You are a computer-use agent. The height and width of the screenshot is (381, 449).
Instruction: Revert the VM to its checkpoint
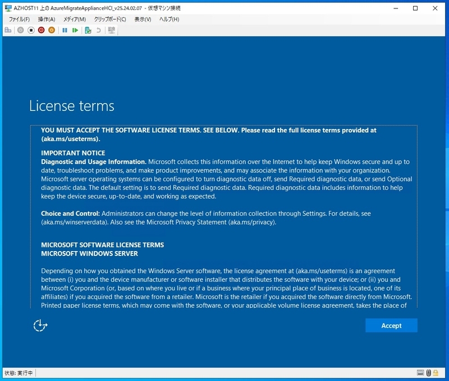(98, 30)
